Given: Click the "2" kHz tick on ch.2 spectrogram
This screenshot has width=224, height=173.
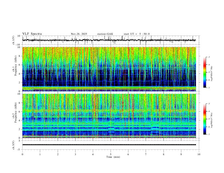Looking at the screenshot, I should 20,129.
